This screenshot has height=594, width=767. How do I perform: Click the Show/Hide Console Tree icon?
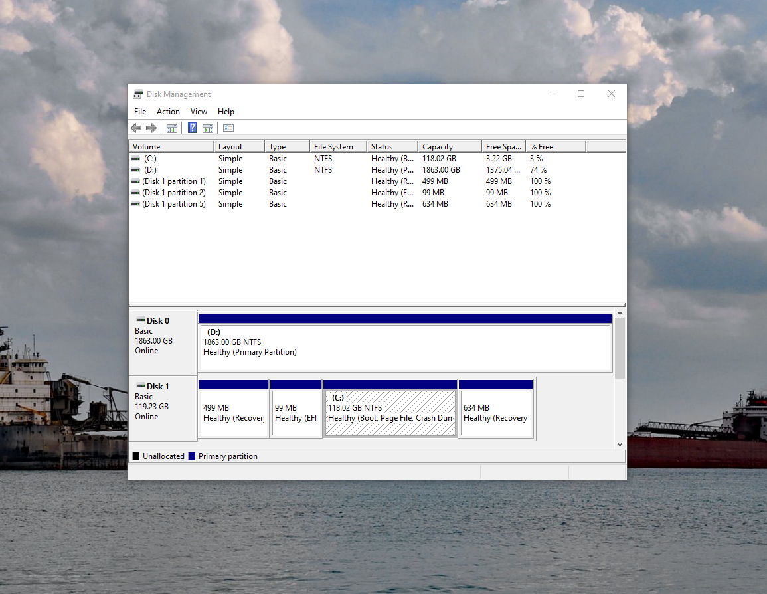172,128
